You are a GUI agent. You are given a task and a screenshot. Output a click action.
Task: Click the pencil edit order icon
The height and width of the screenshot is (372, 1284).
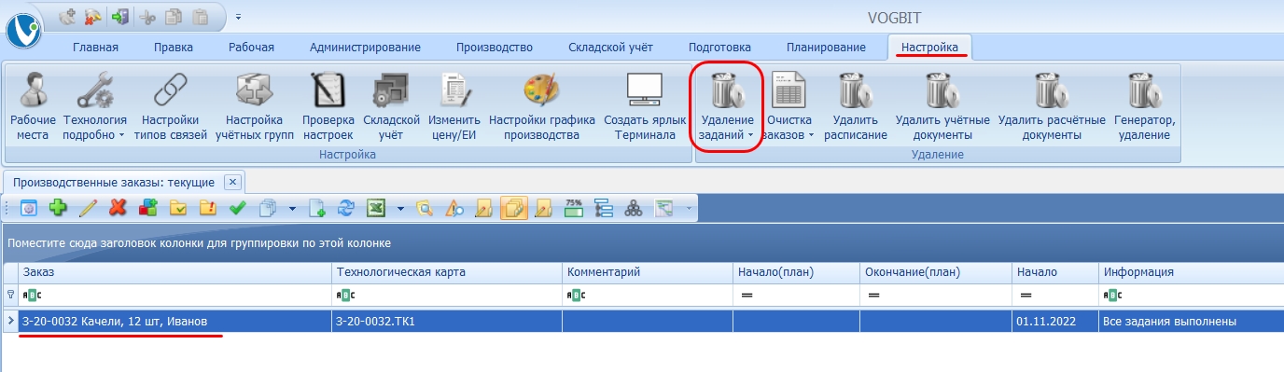(88, 208)
